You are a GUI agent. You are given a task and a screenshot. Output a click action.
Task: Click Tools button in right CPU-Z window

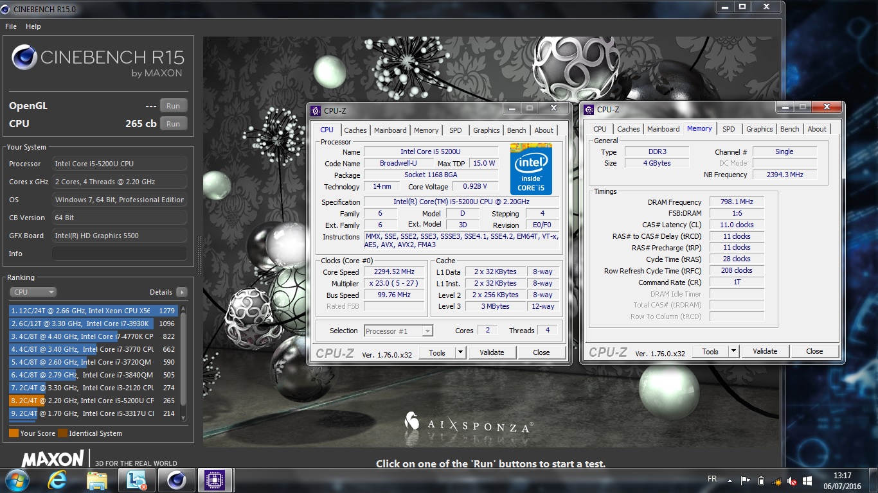710,351
